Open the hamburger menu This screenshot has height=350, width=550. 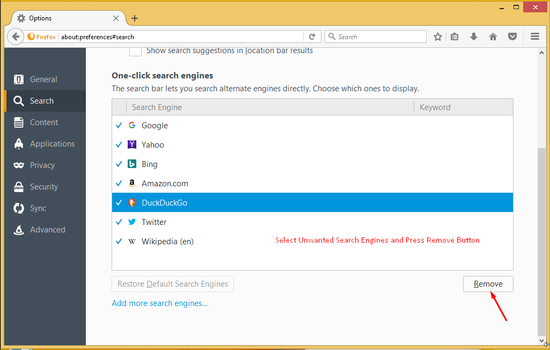[534, 37]
